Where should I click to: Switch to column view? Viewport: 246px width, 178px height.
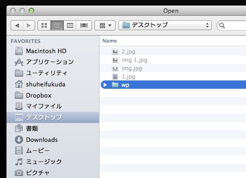(70, 25)
